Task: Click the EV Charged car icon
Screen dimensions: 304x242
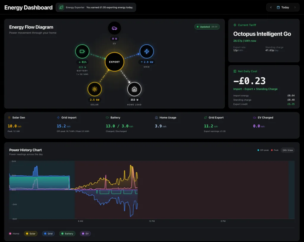Action: (x=254, y=117)
